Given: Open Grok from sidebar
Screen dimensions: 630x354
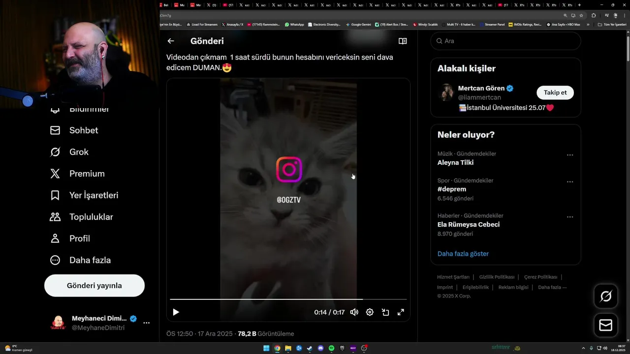Looking at the screenshot, I should pos(69,152).
